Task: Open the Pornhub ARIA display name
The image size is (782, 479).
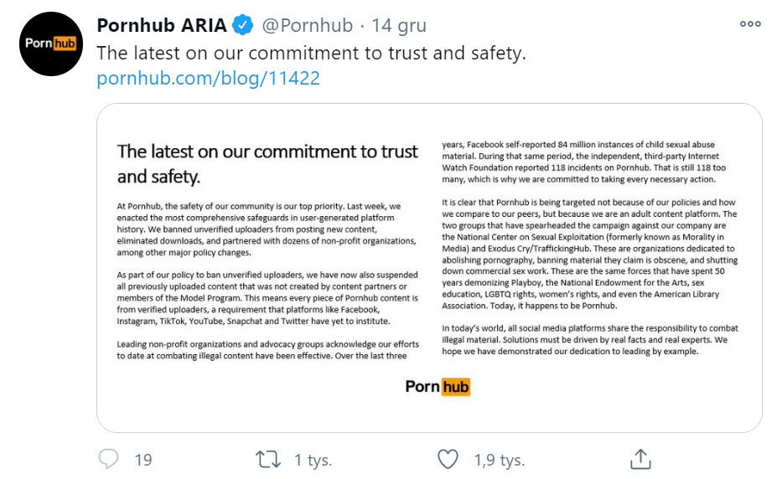Action: pyautogui.click(x=162, y=26)
